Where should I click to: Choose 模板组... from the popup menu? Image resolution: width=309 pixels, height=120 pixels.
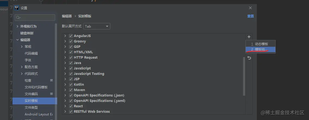260,49
